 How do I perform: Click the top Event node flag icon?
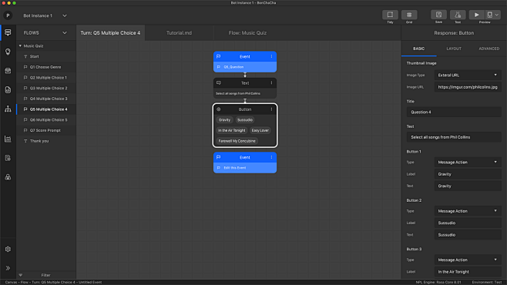coord(219,56)
